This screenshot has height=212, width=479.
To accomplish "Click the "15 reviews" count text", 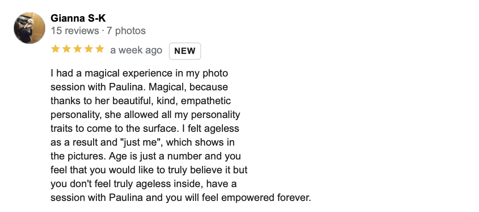I will click(75, 31).
